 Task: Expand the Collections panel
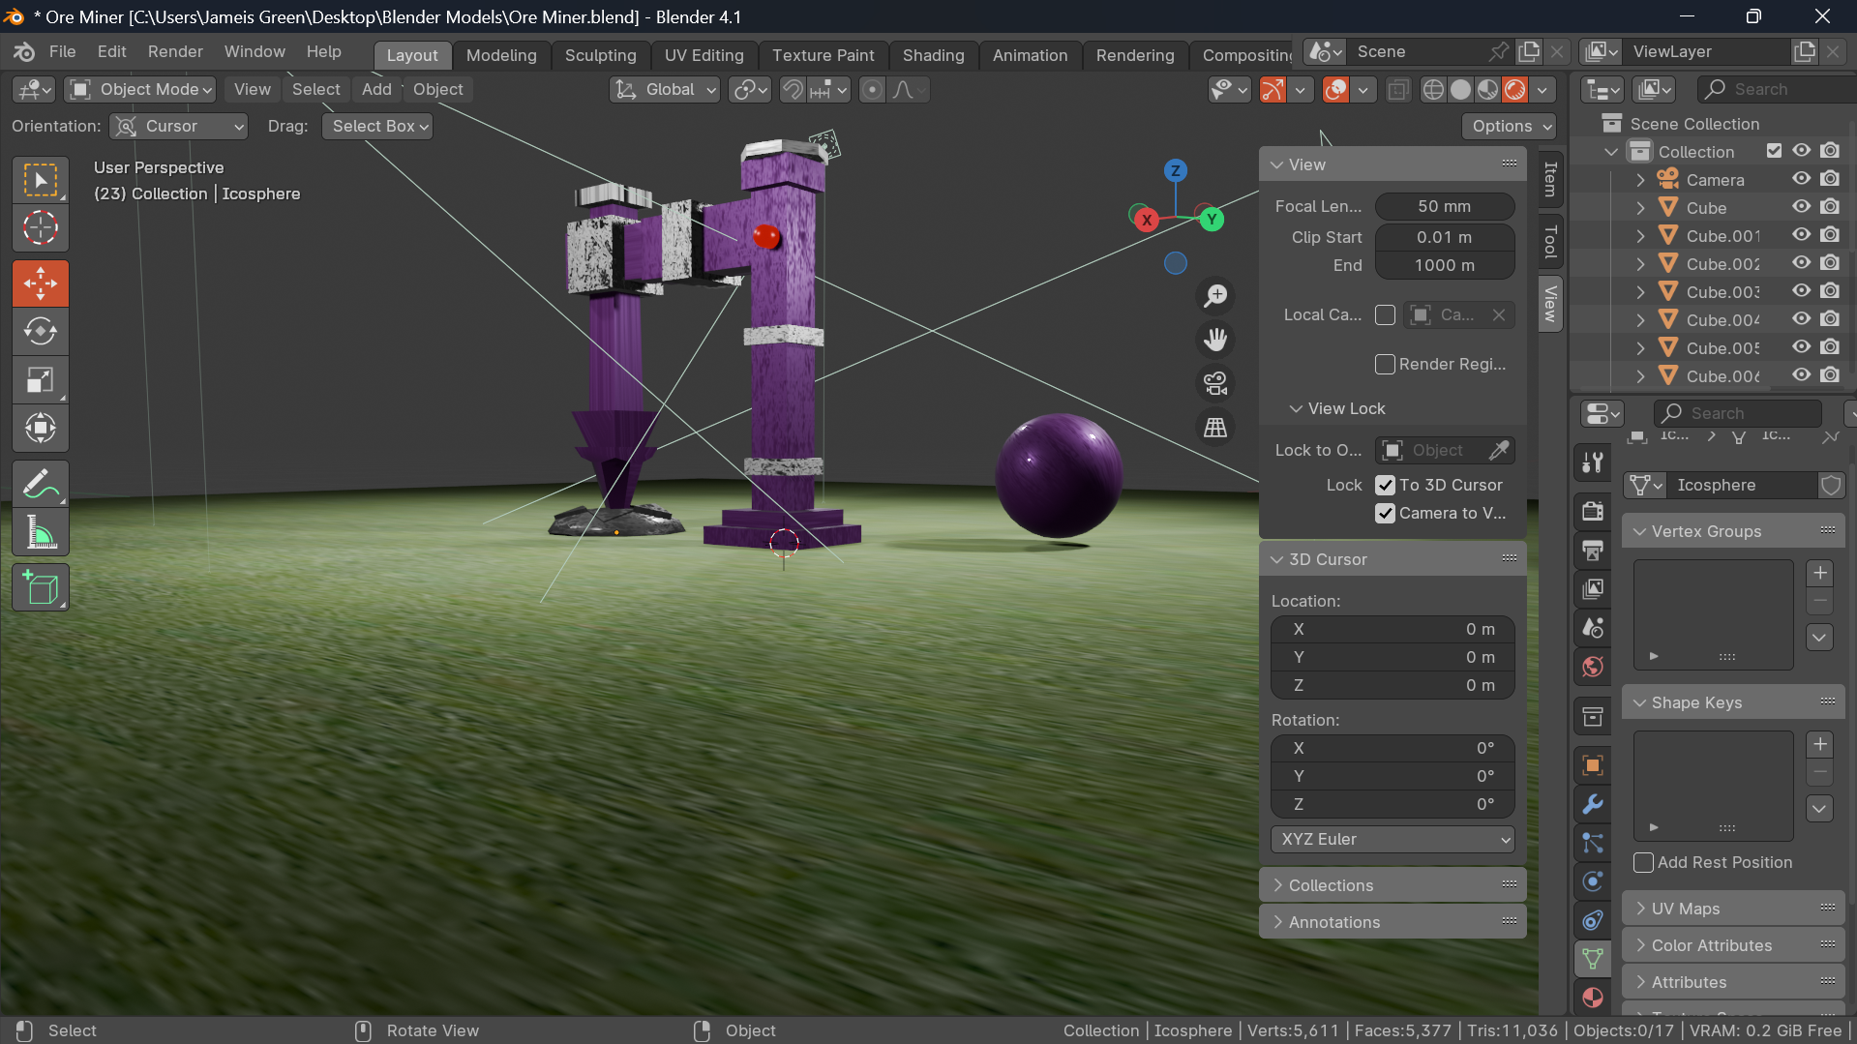pyautogui.click(x=1393, y=885)
